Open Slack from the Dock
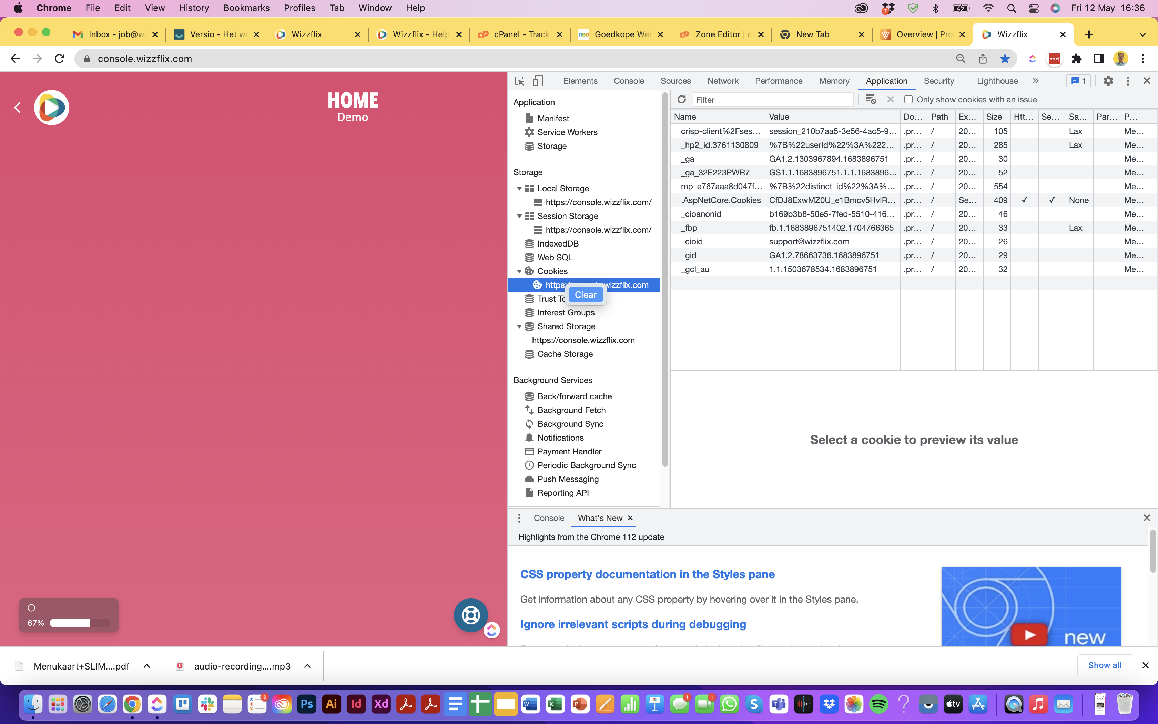1158x724 pixels. [x=207, y=704]
